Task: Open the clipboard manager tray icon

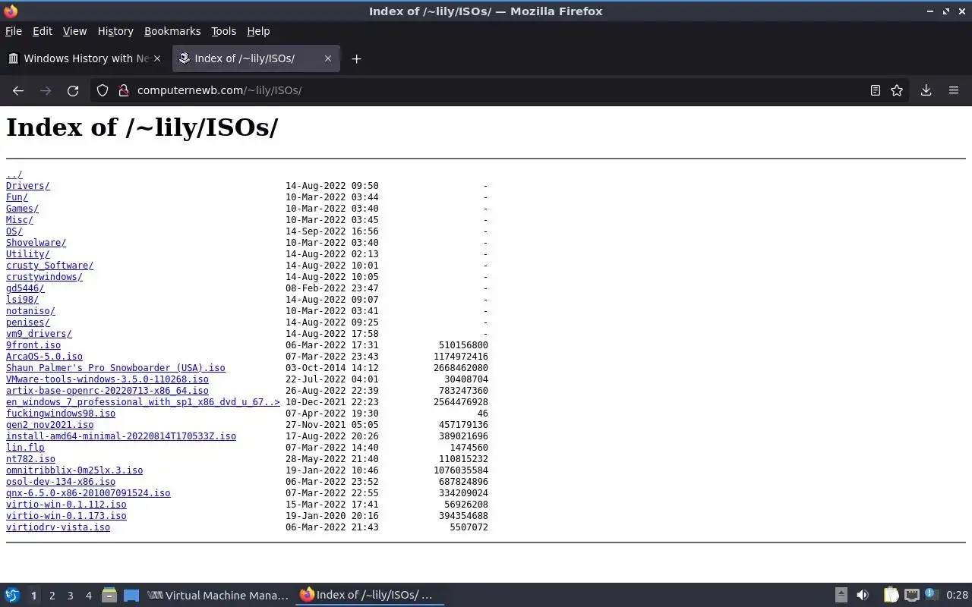Action: point(891,596)
